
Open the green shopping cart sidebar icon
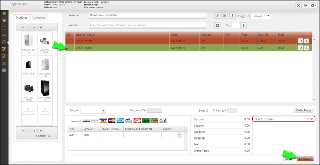click(x=4, y=14)
